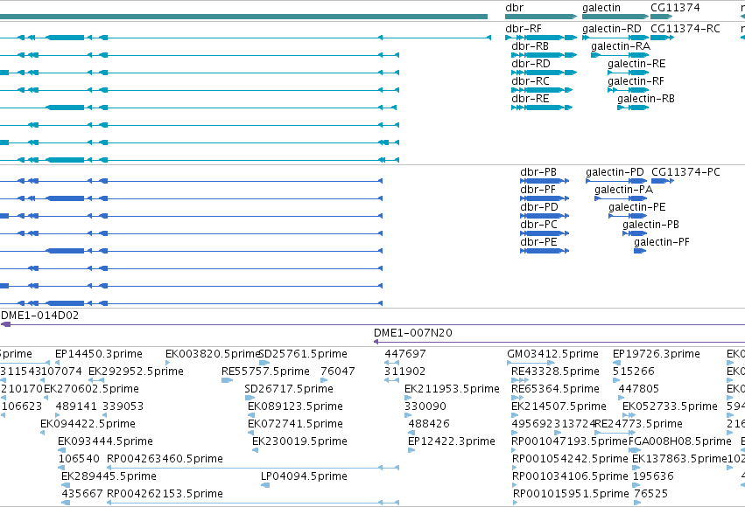Select feature label 515266

pyautogui.click(x=633, y=372)
